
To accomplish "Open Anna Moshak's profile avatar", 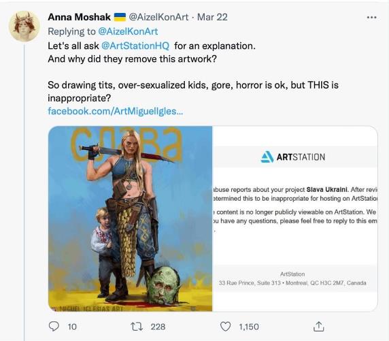I will click(24, 27).
